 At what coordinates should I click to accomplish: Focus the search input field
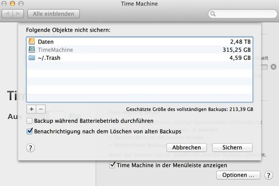243,14
